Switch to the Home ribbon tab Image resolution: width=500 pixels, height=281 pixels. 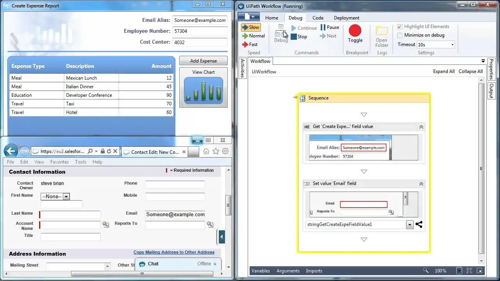coord(271,18)
